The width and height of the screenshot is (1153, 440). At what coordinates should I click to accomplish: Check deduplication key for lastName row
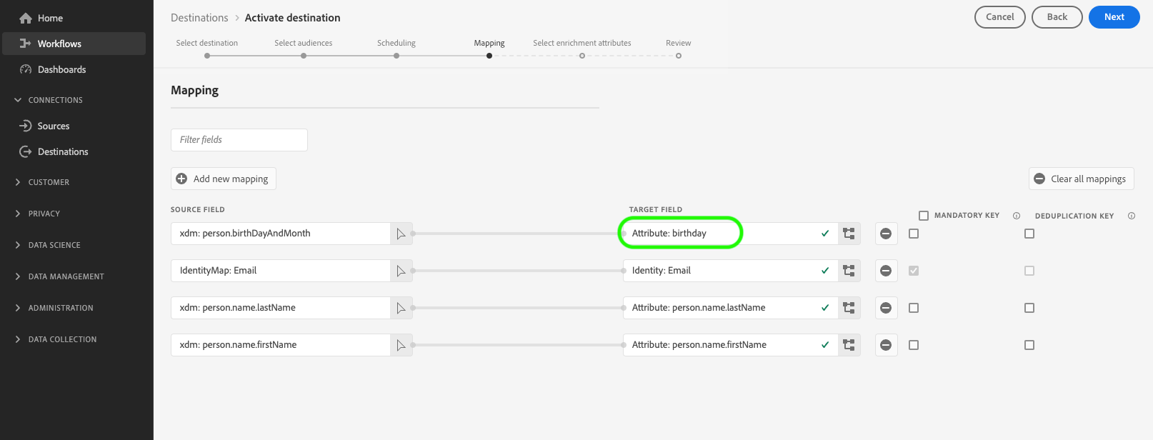tap(1029, 308)
